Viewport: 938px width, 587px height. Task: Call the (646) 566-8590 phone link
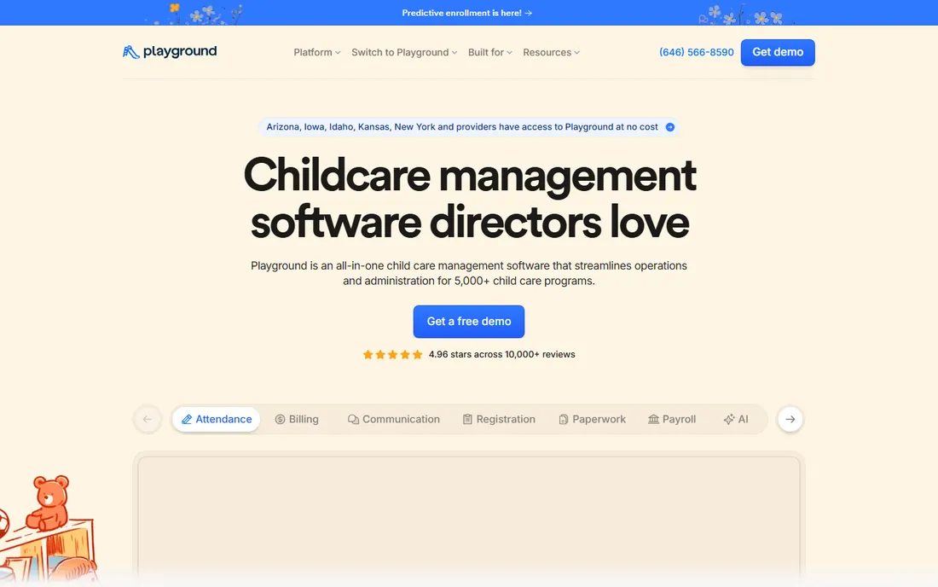[697, 52]
